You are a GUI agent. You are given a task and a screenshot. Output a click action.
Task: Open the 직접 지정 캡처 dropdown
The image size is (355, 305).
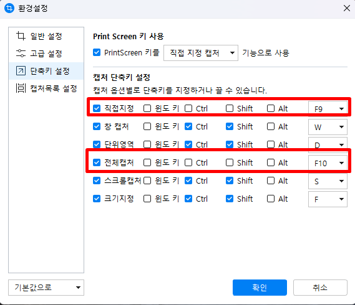tap(201, 53)
